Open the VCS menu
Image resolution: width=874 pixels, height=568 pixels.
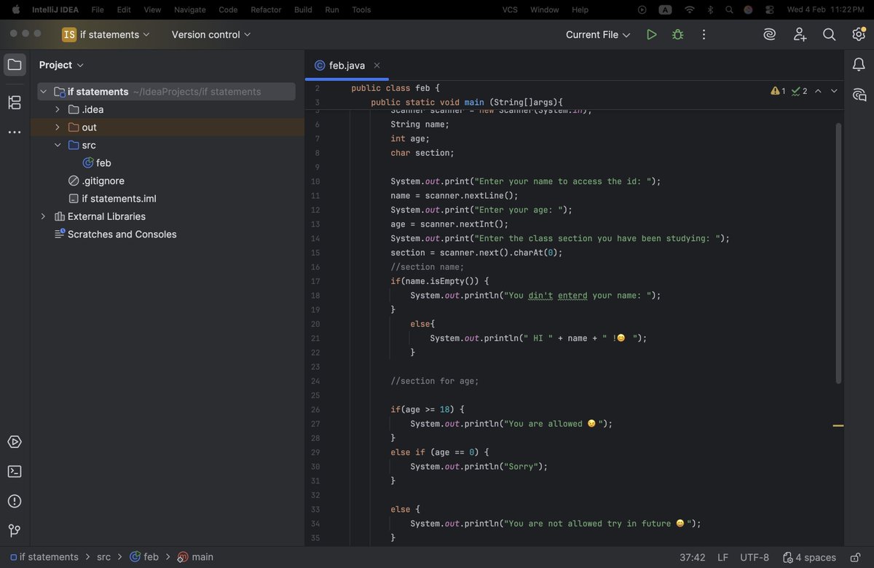(x=511, y=9)
